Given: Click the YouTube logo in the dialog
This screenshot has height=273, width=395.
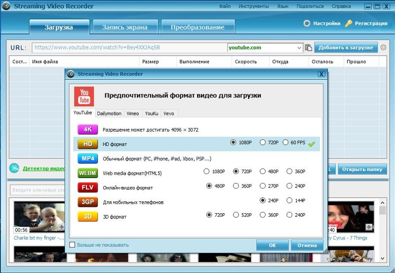Looking at the screenshot, I should 84,96.
